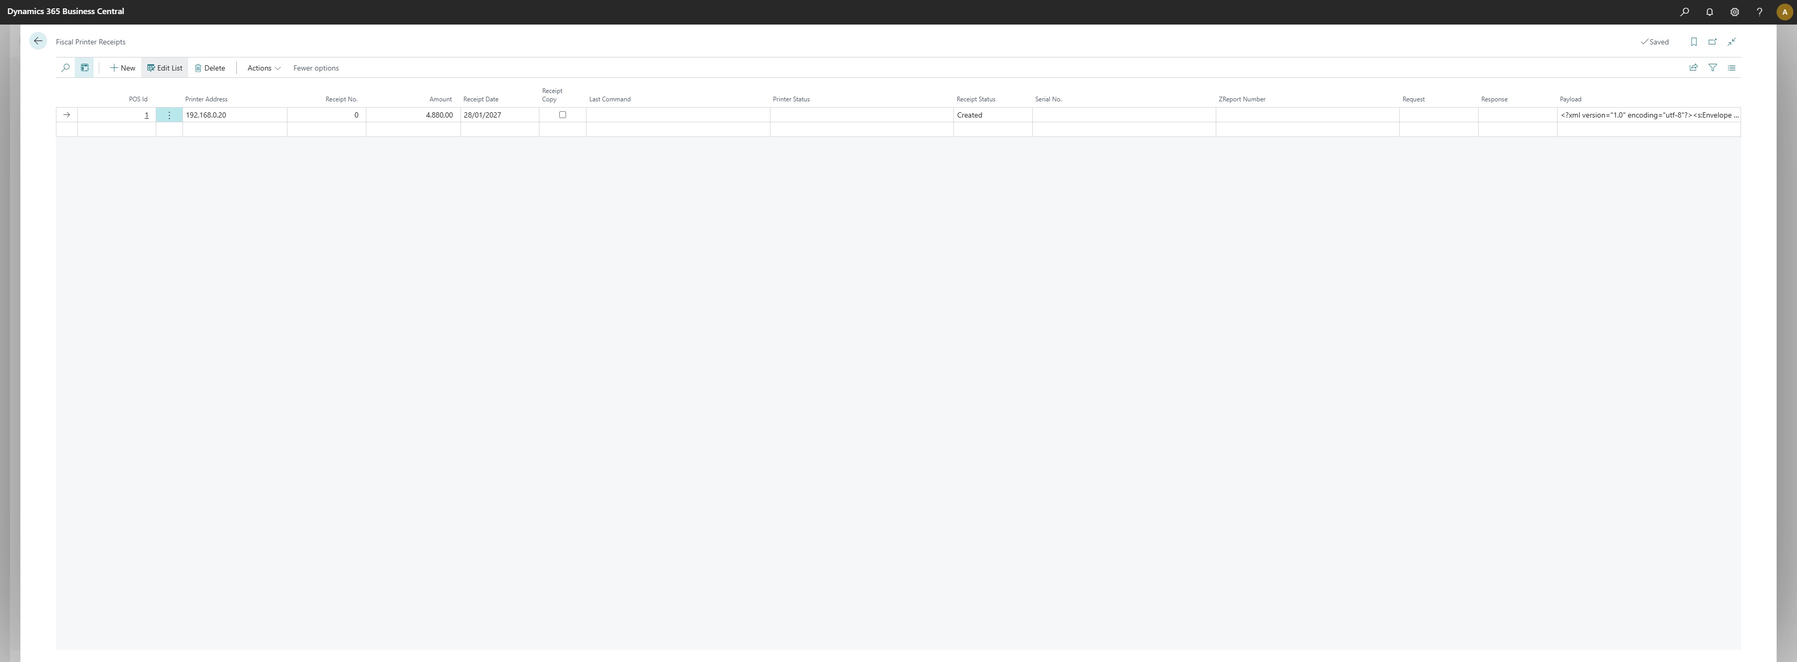Viewport: 1797px width, 662px height.
Task: Open the bookmark icon in header
Action: [x=1694, y=42]
